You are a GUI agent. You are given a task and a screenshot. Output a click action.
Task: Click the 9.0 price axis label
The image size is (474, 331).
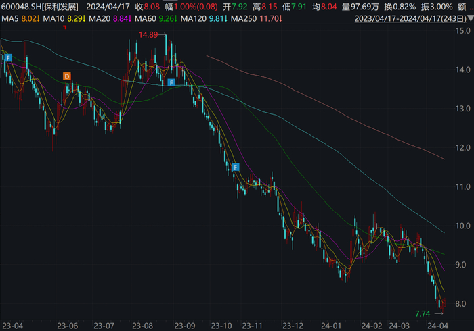tap(460, 265)
